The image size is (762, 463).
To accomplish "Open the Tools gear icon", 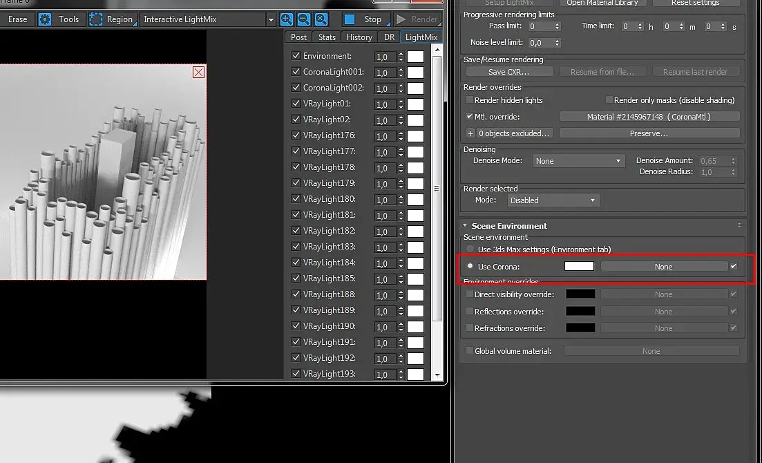I will pos(45,19).
